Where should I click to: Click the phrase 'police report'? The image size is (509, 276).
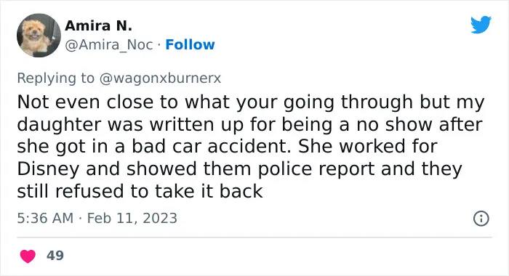(316, 169)
